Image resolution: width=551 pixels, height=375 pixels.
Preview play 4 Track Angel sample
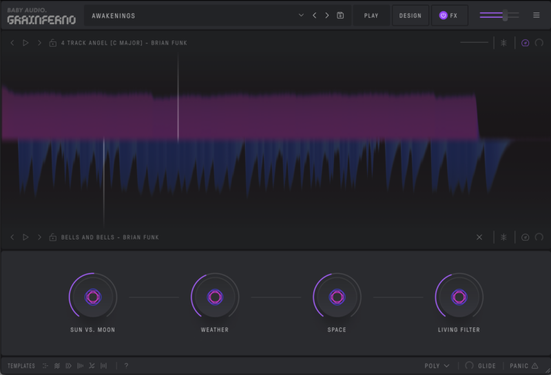click(25, 43)
